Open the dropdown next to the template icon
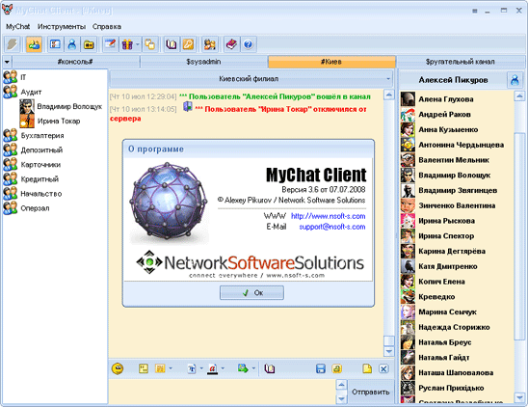The height and width of the screenshot is (407, 528). 171,368
